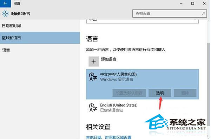Click the settings gear icon
211x140 pixels.
tap(5, 13)
